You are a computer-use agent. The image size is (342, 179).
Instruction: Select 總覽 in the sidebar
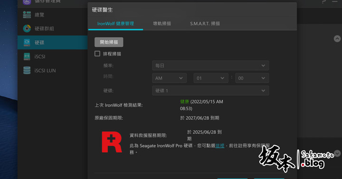(x=39, y=15)
